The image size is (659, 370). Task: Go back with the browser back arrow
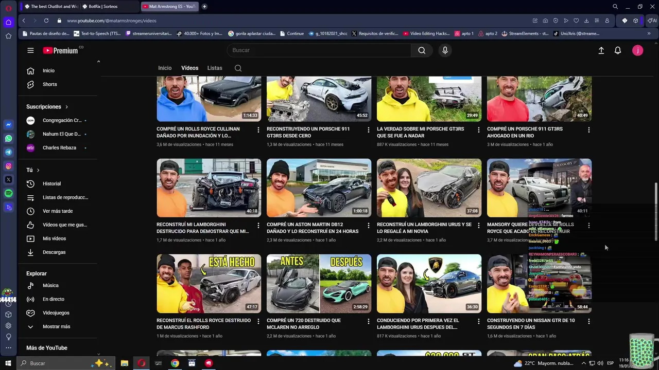(24, 21)
